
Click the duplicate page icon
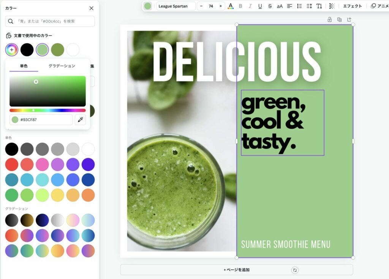coord(339,19)
